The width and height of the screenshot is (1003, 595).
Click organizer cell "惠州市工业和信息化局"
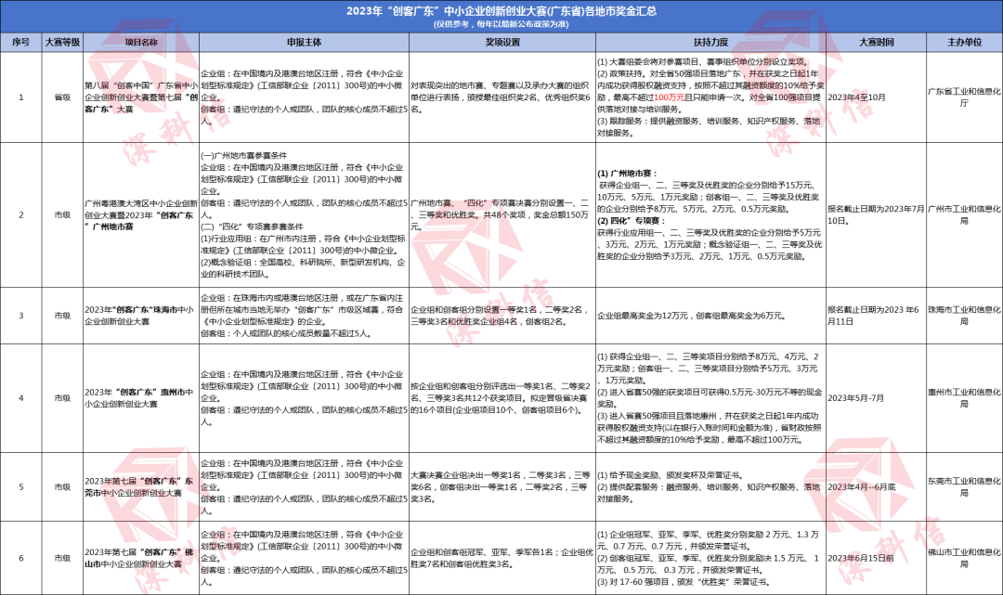[x=964, y=398]
